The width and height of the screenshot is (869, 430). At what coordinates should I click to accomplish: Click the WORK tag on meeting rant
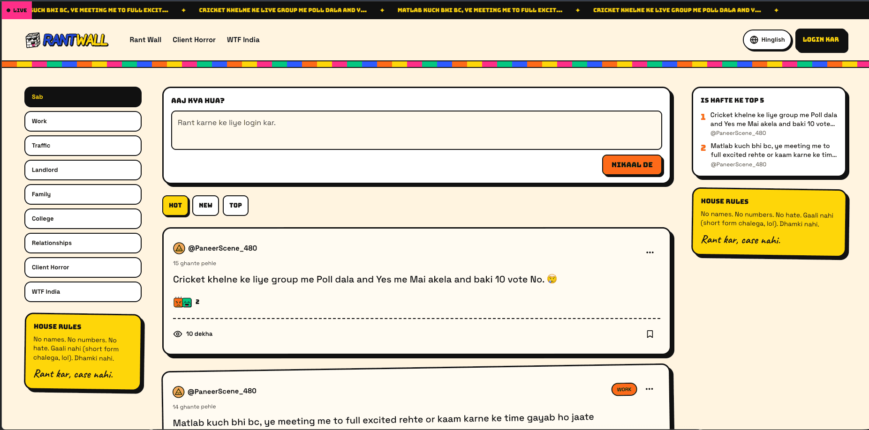(624, 389)
